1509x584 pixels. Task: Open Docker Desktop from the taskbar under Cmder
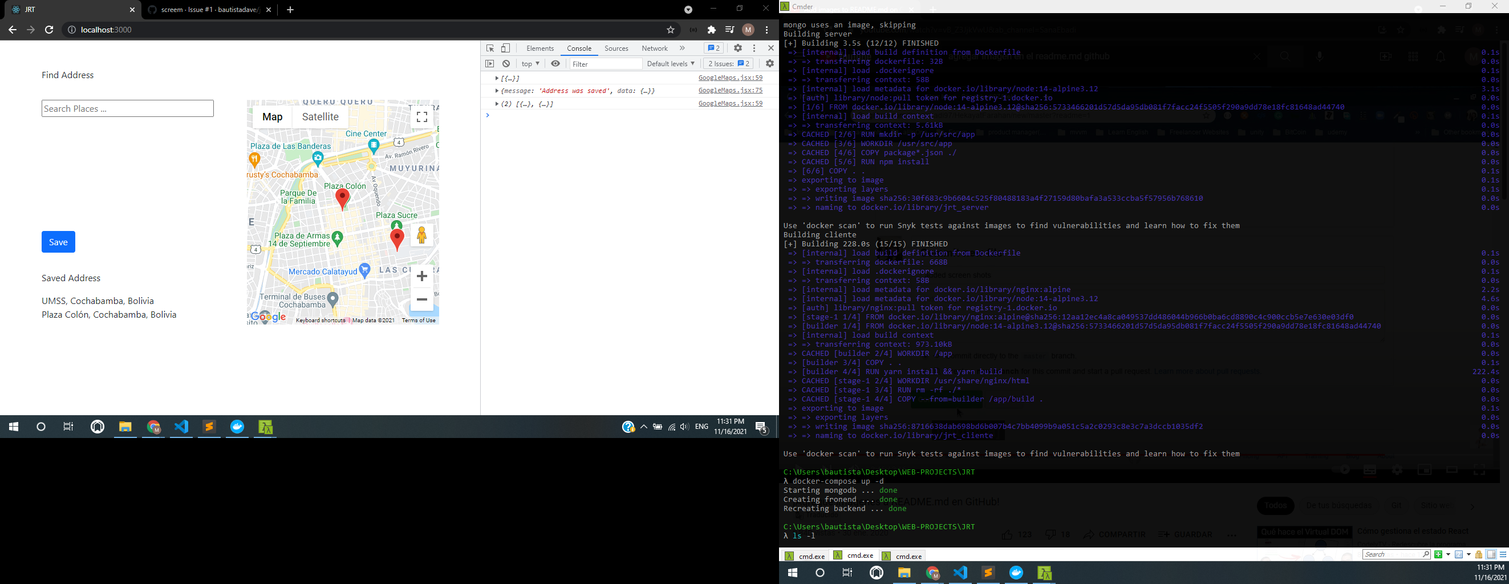(1016, 573)
